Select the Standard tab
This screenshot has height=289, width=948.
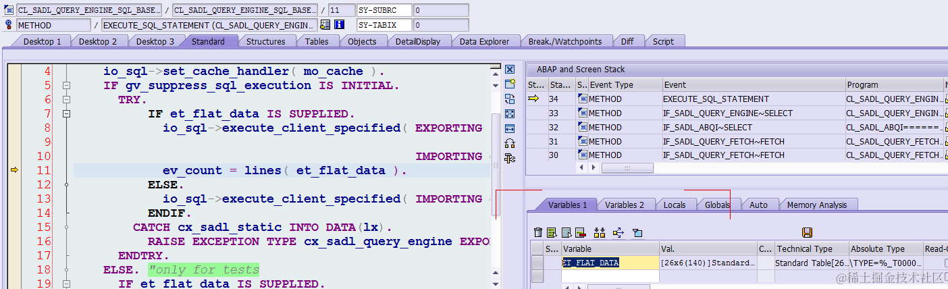coord(208,41)
